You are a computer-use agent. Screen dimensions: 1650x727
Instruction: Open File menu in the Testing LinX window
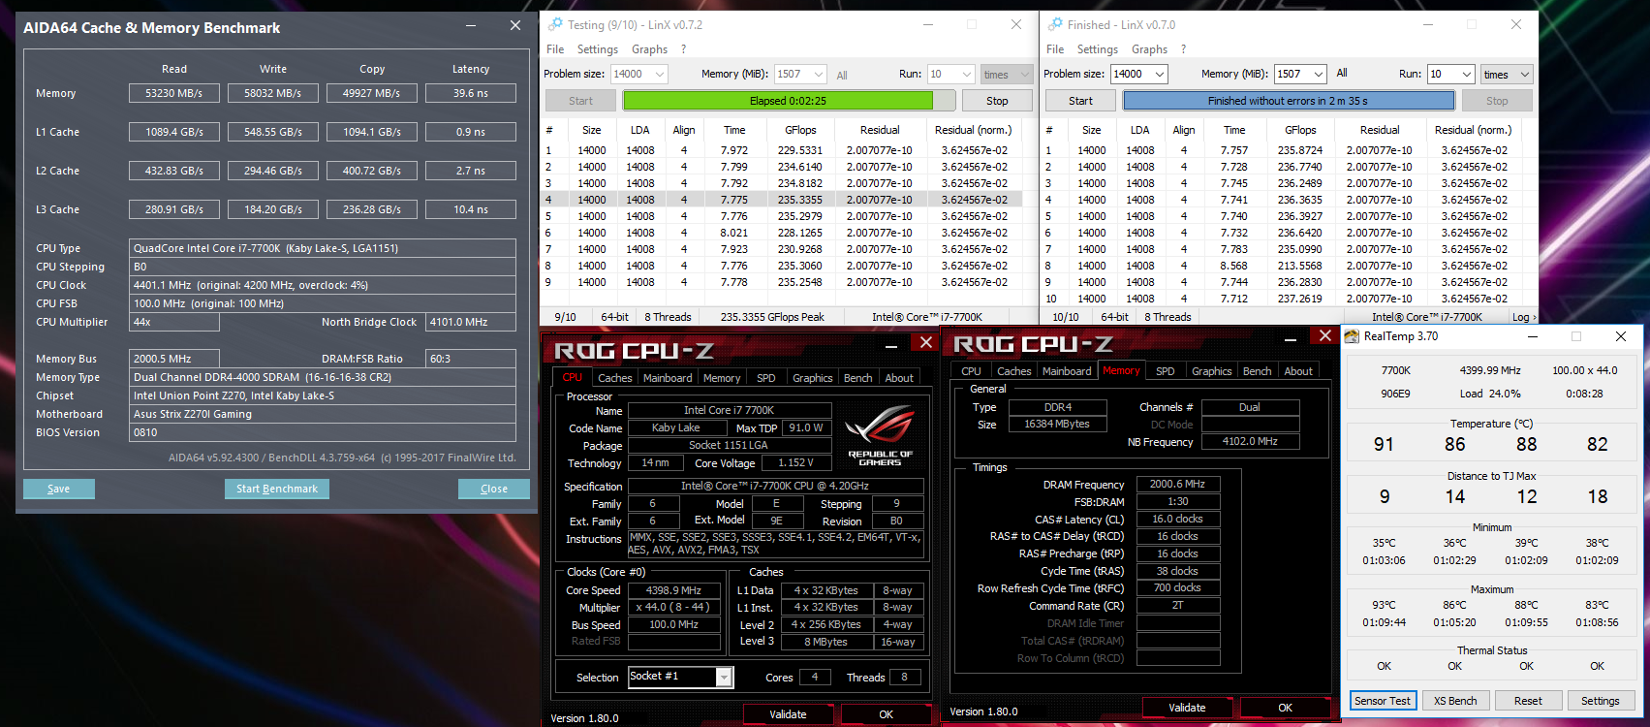pyautogui.click(x=555, y=49)
